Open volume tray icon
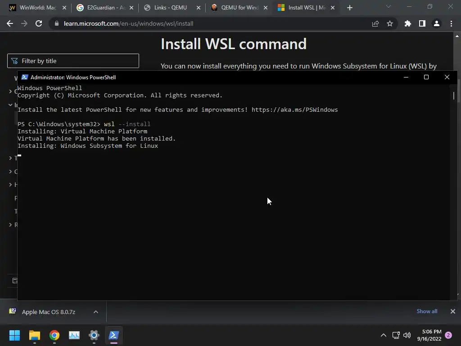The height and width of the screenshot is (346, 461). (407, 335)
